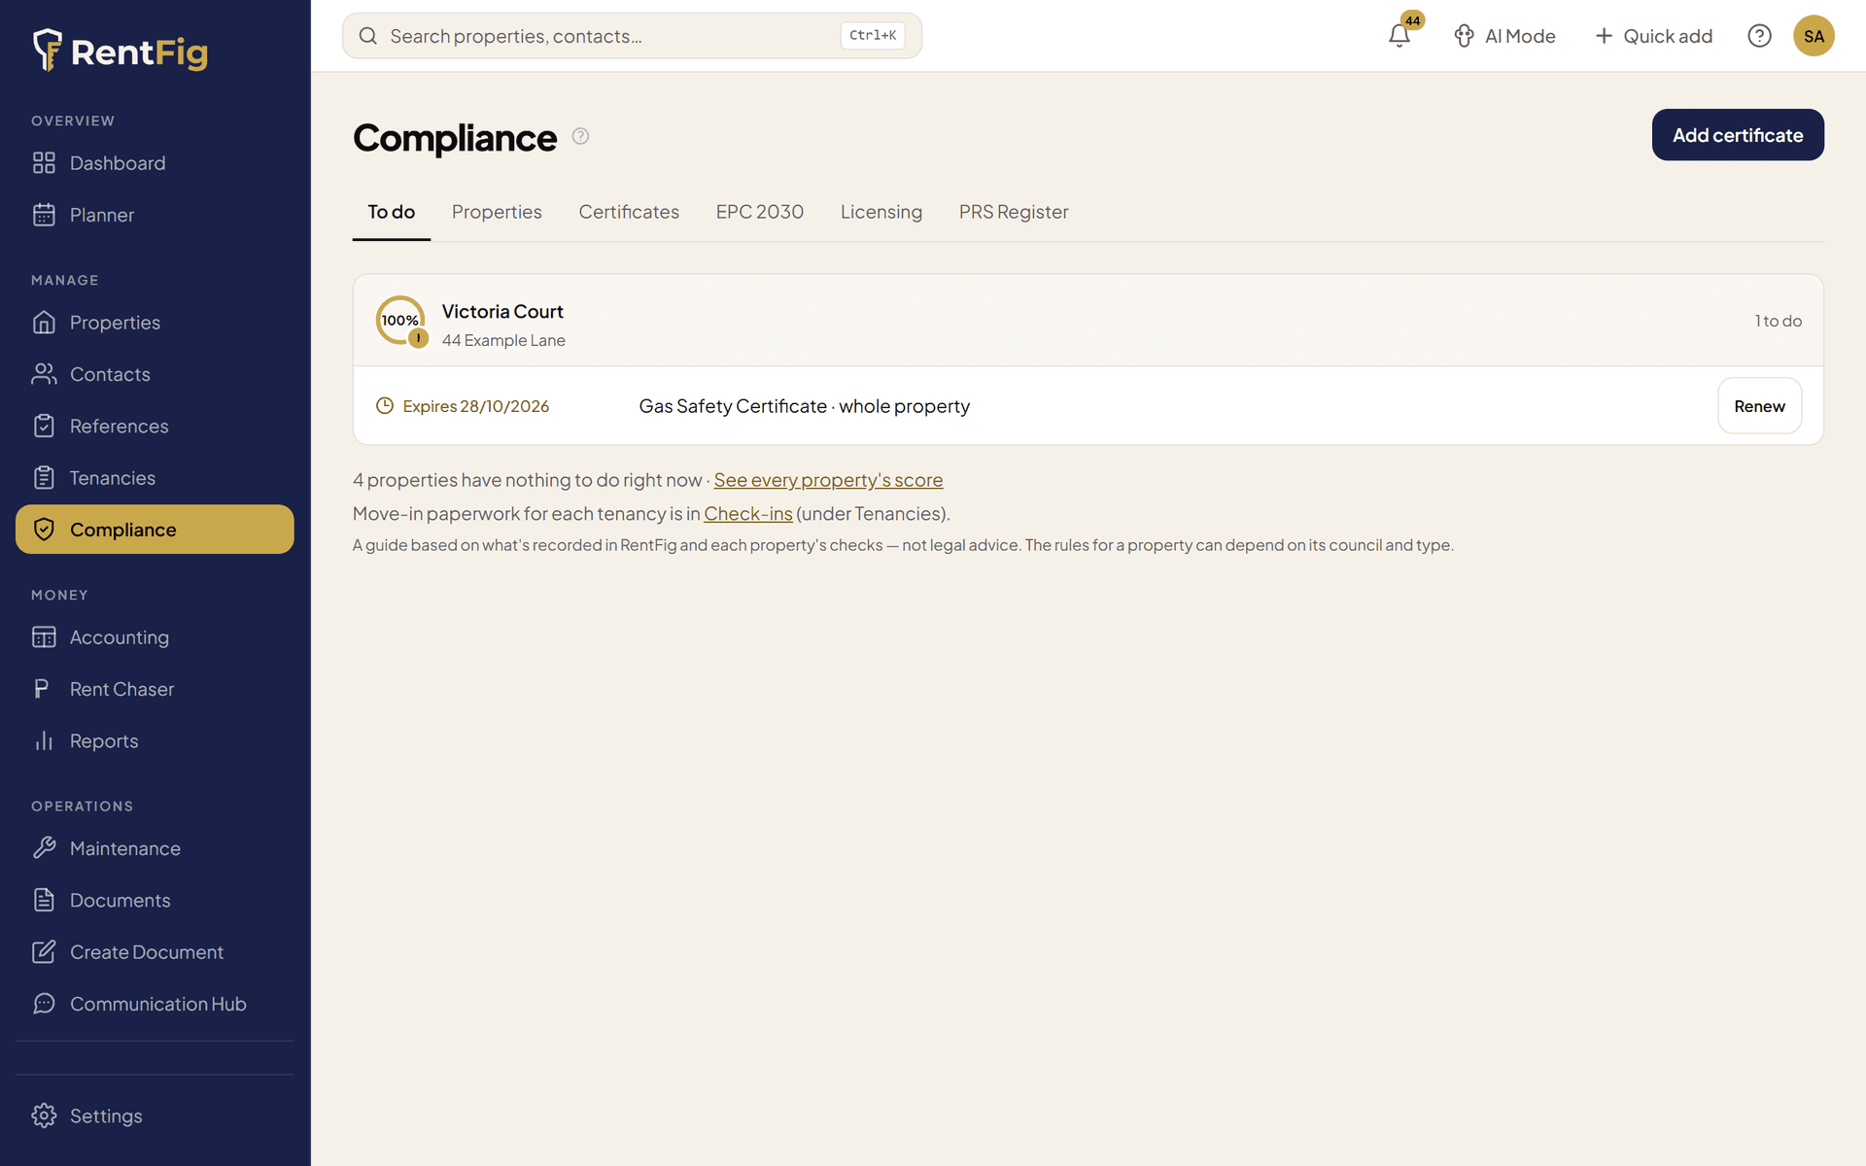Click the Dashboard grid icon in sidebar
1866x1166 pixels.
[44, 163]
